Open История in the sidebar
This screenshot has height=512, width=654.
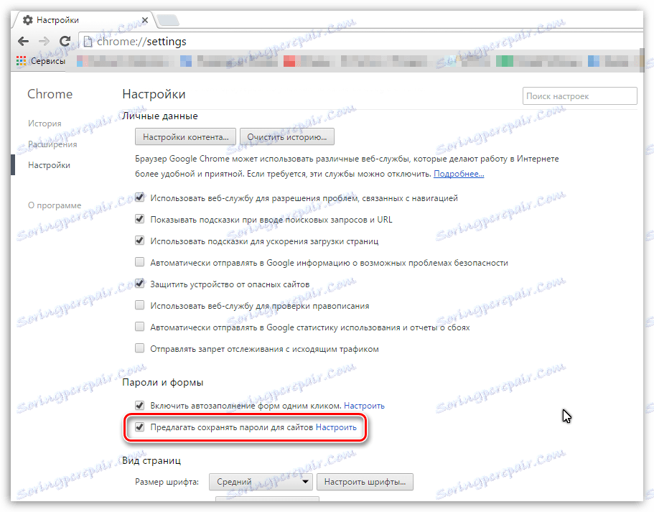pyautogui.click(x=45, y=124)
